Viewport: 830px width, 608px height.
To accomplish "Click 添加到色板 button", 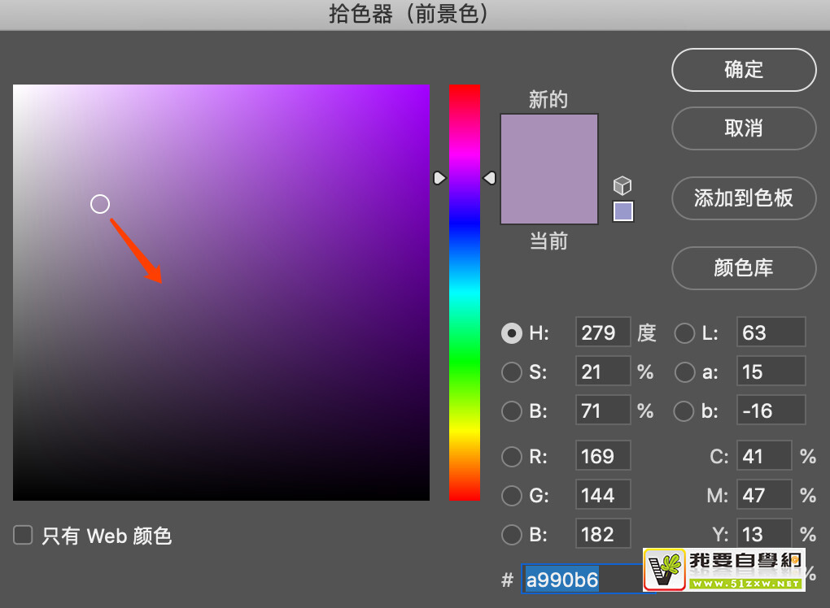I will pos(744,198).
